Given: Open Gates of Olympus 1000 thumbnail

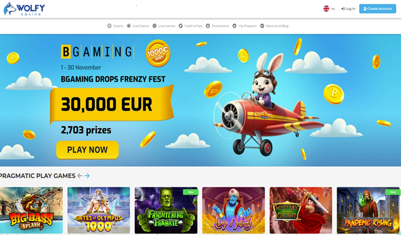Looking at the screenshot, I should 98,210.
